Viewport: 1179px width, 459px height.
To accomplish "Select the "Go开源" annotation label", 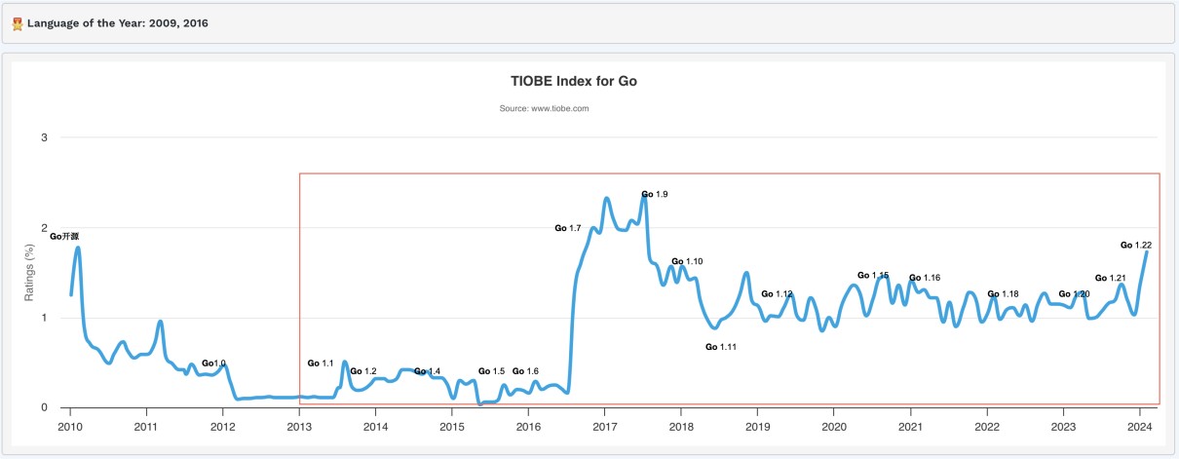I will tap(63, 237).
